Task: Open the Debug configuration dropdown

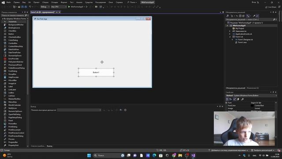Action: (45, 7)
